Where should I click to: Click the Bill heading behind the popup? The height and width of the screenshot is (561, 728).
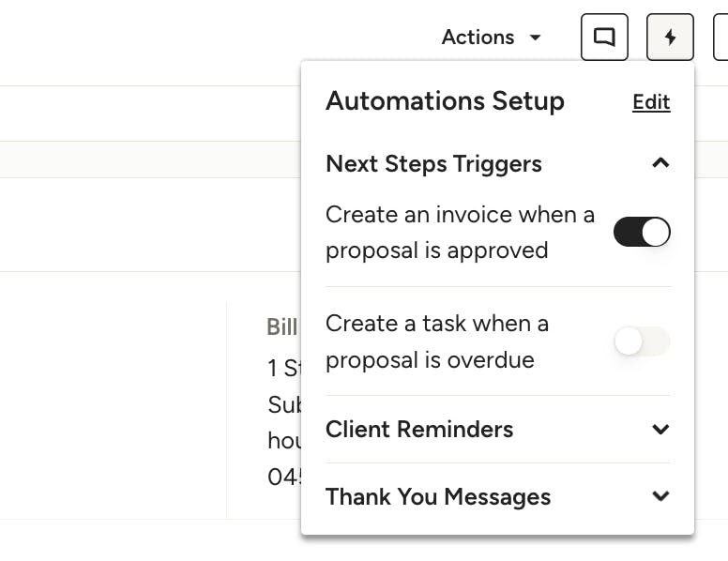[282, 327]
